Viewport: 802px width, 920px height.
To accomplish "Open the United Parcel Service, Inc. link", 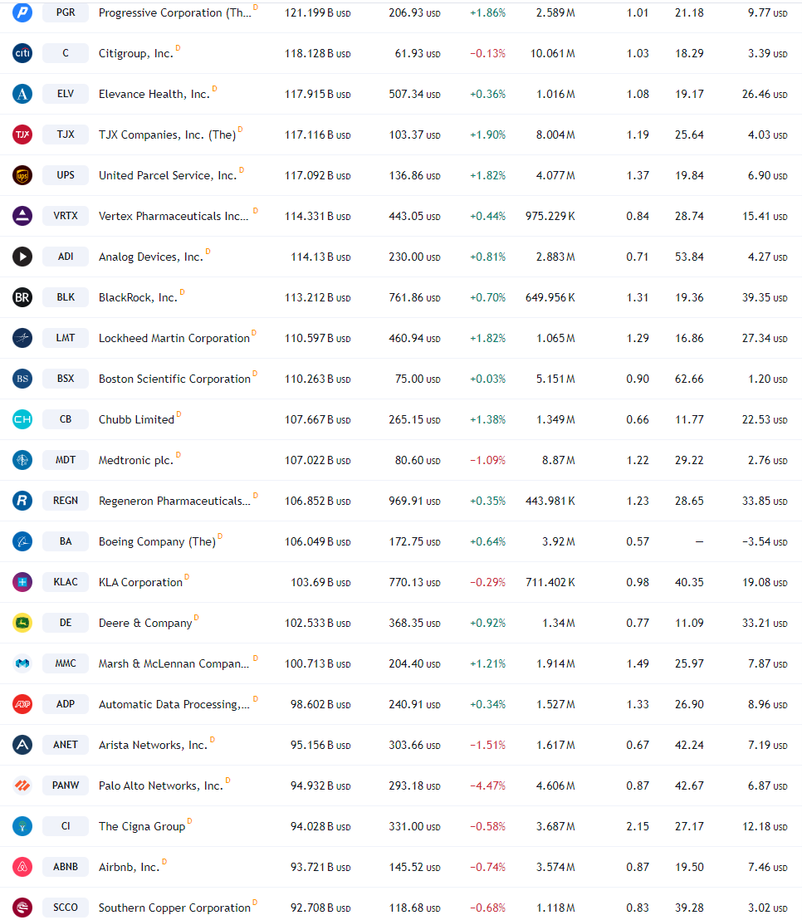I will point(168,175).
